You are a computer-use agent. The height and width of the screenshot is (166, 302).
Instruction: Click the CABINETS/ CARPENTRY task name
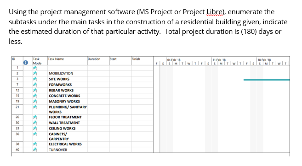pos(59,136)
